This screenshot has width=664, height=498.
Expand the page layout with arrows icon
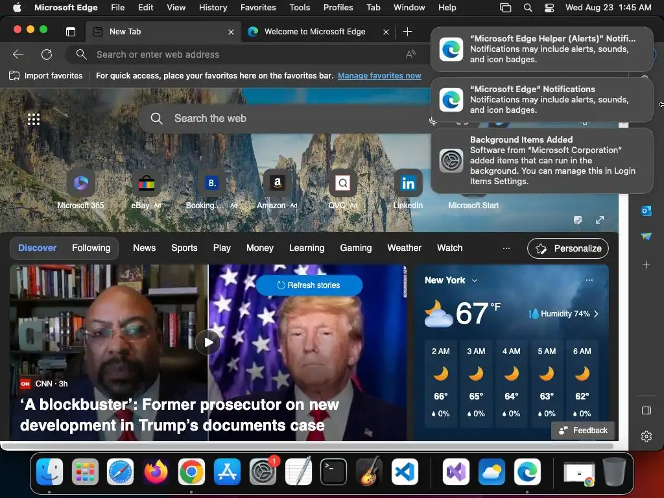click(x=600, y=220)
